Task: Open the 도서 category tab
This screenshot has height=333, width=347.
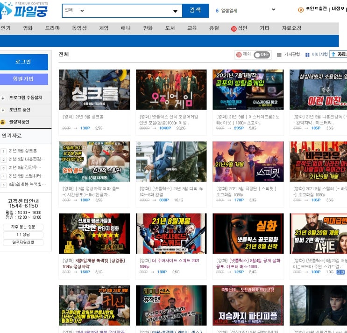Action: tap(170, 28)
